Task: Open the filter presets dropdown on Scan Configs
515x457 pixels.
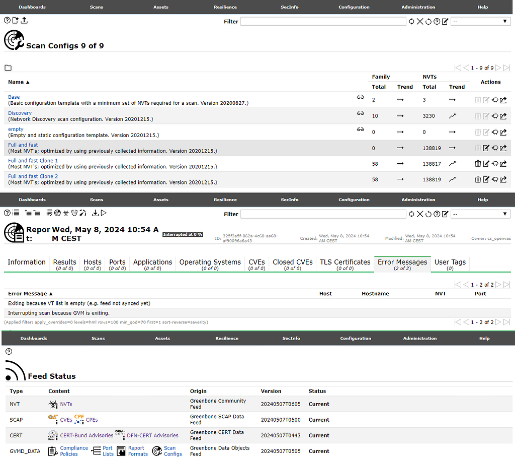Action: tap(480, 21)
